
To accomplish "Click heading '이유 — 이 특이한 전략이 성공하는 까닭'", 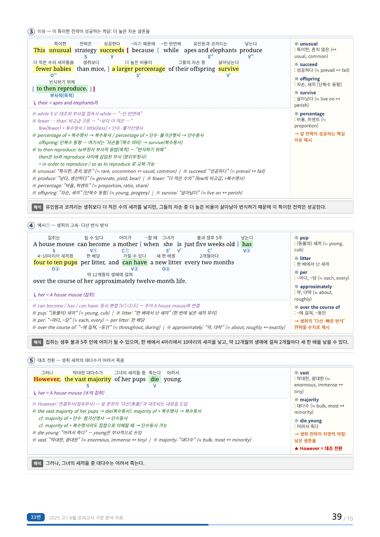I will 93,32.
